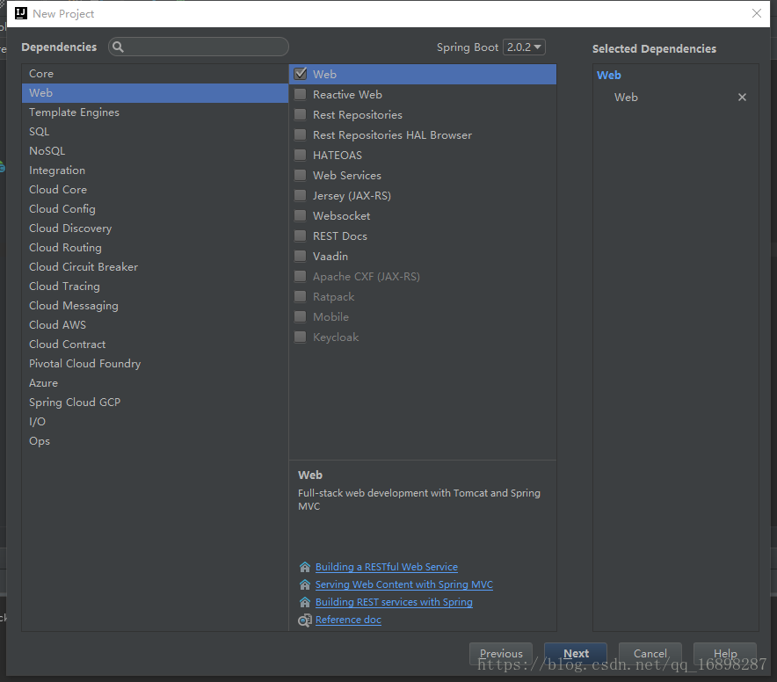Uncheck the Web dependency checkbox
This screenshot has height=682, width=777.
pos(301,74)
